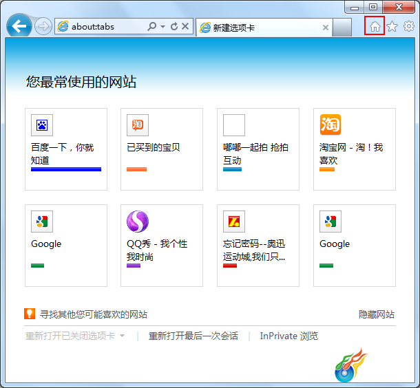Click the grey Forward arrow button
Viewport: 420px width, 388px height.
pyautogui.click(x=43, y=26)
